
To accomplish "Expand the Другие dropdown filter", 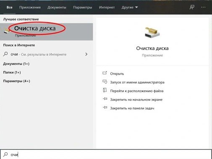I will [130, 7].
